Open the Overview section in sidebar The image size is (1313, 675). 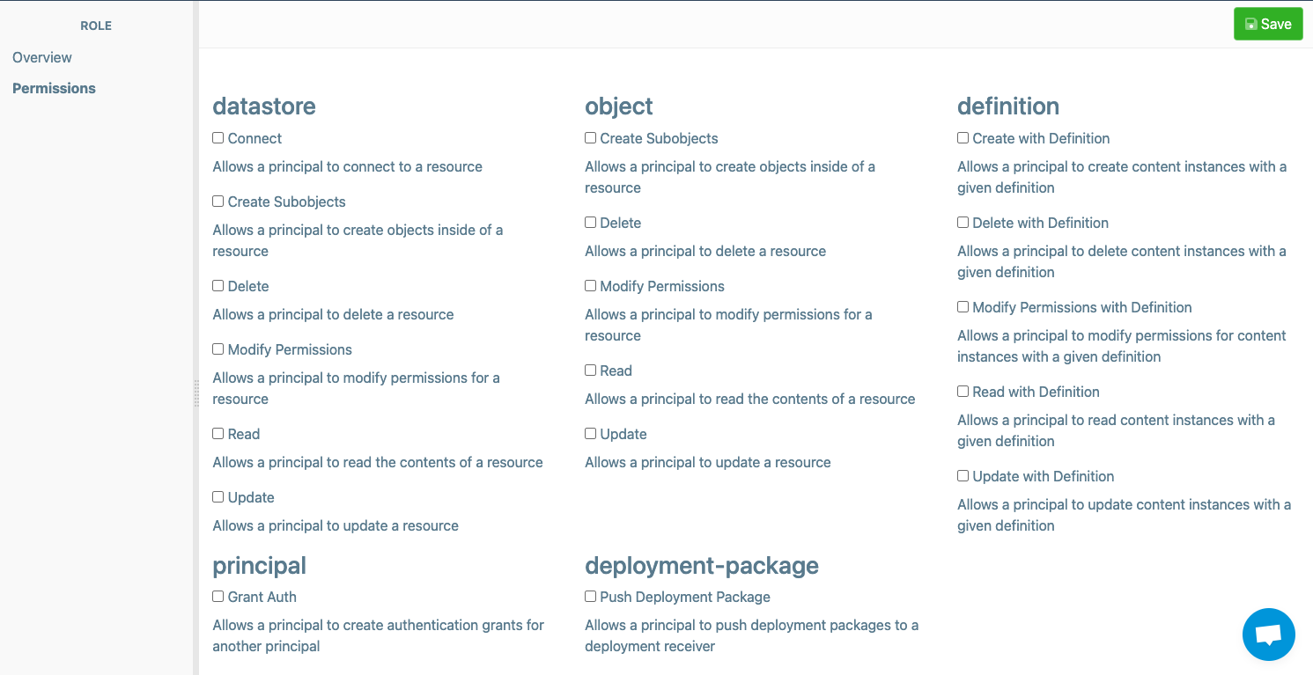tap(42, 57)
